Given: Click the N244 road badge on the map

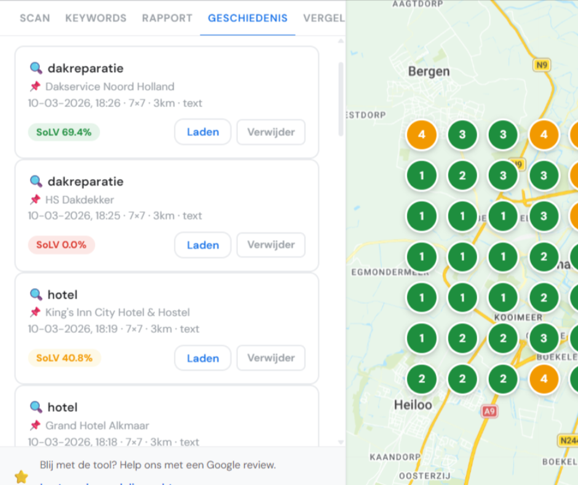Looking at the screenshot, I should 568,440.
